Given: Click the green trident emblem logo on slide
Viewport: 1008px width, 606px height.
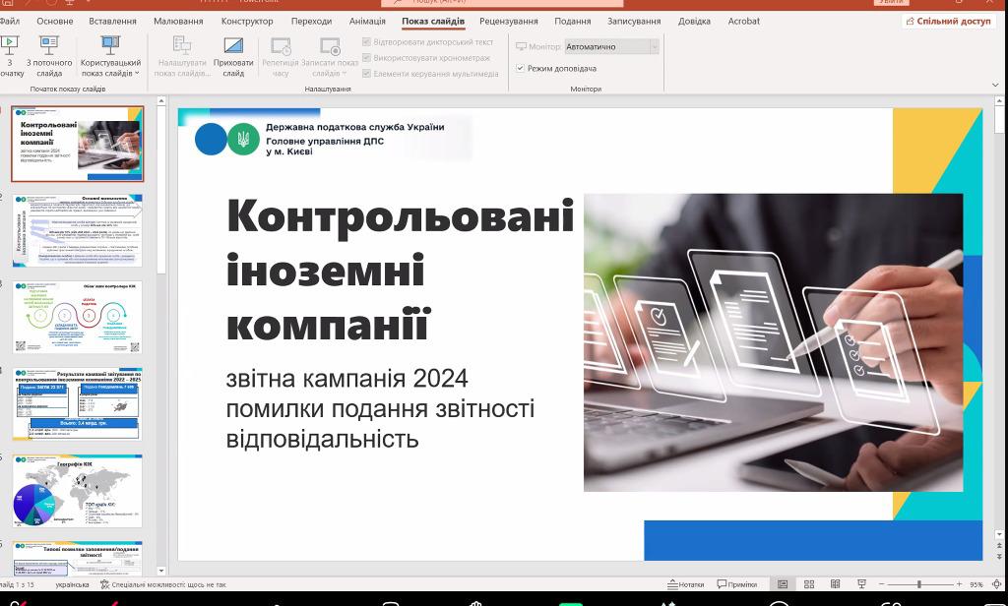Looking at the screenshot, I should coord(243,139).
